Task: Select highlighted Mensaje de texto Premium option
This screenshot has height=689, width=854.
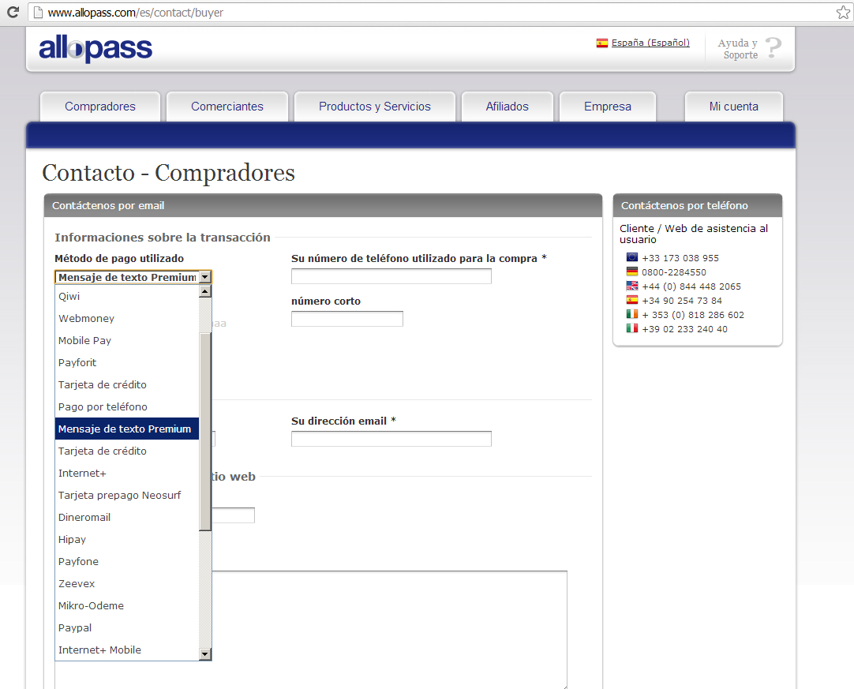Action: pos(127,429)
